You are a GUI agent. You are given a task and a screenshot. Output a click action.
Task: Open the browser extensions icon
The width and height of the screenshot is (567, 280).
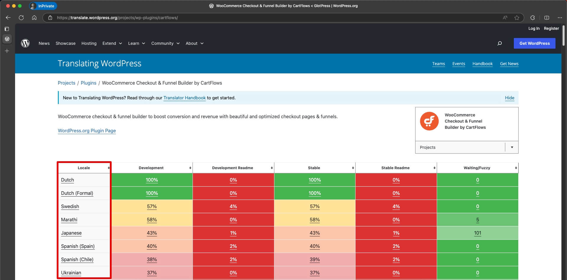click(532, 18)
